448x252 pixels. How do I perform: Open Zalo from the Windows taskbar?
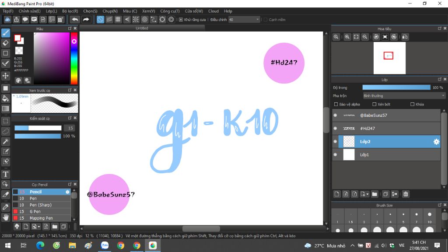[x=105, y=245]
